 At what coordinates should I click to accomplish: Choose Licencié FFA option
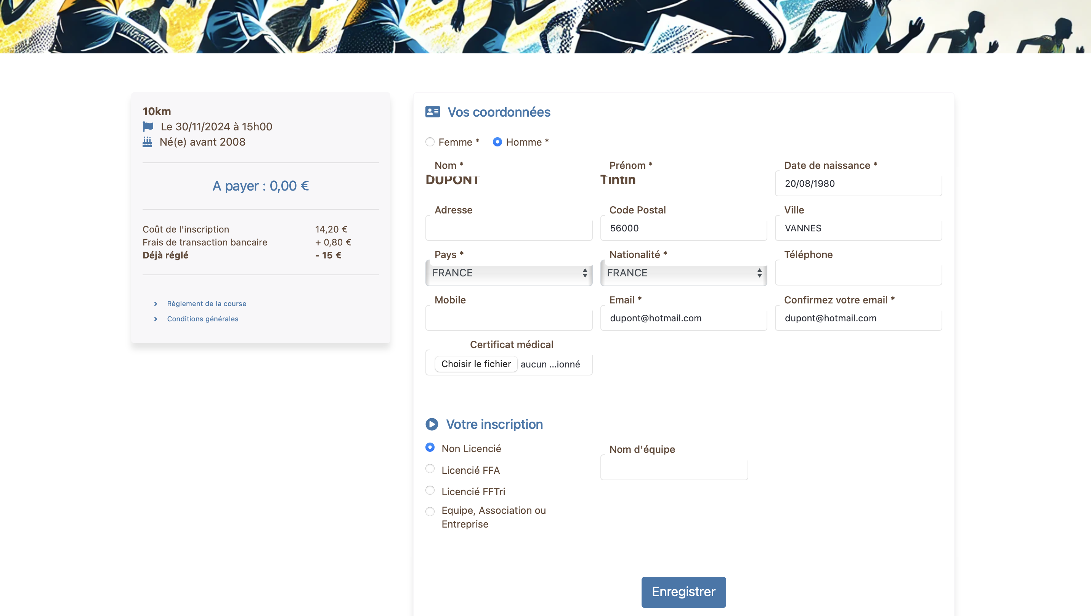430,468
